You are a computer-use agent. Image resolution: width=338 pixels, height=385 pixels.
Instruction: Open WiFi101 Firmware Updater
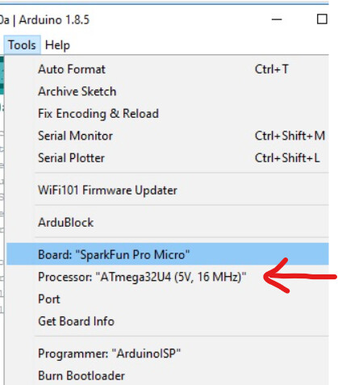pyautogui.click(x=167, y=190)
